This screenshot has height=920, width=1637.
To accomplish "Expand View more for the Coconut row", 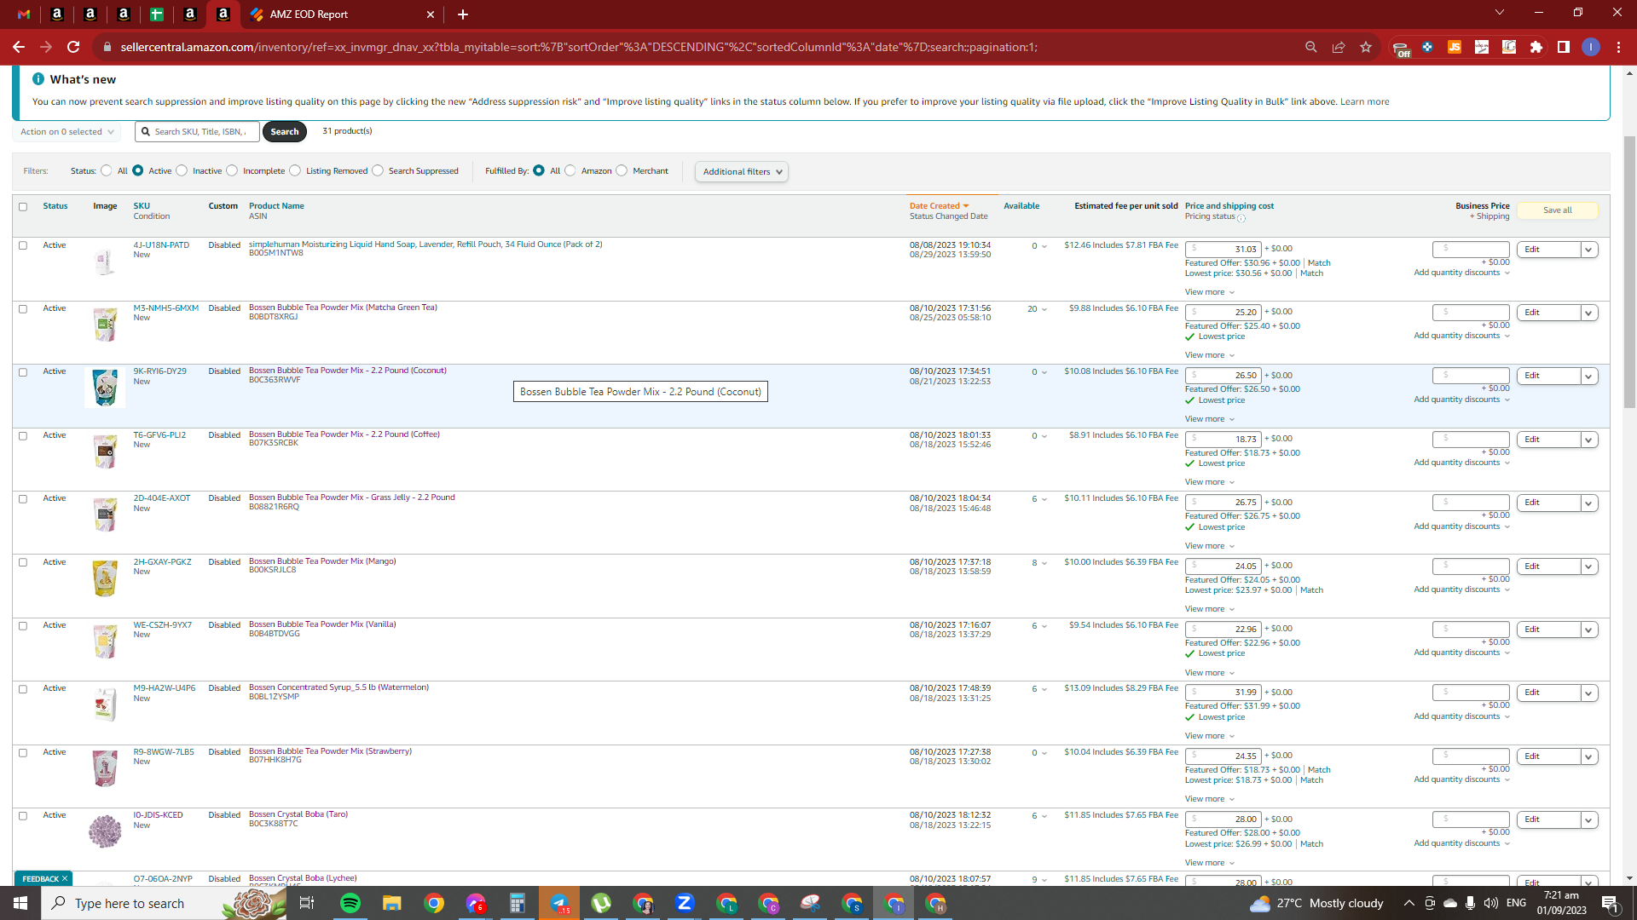I will click(x=1210, y=419).
